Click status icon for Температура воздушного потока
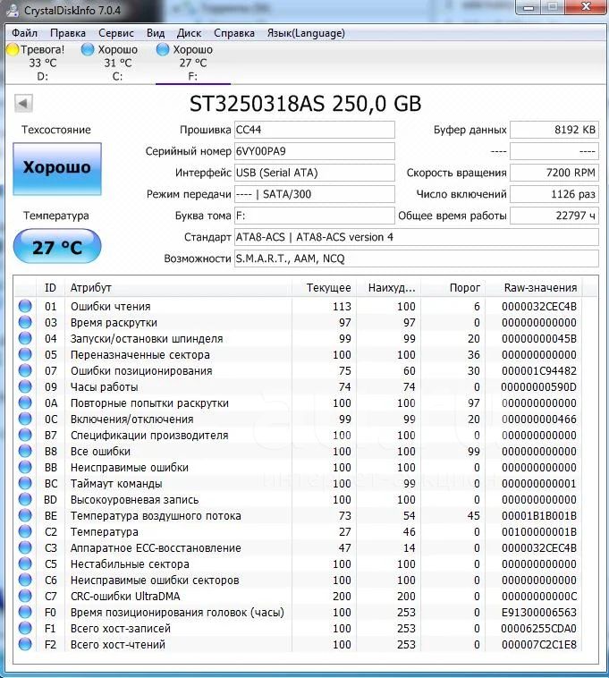The image size is (609, 678). pyautogui.click(x=25, y=515)
